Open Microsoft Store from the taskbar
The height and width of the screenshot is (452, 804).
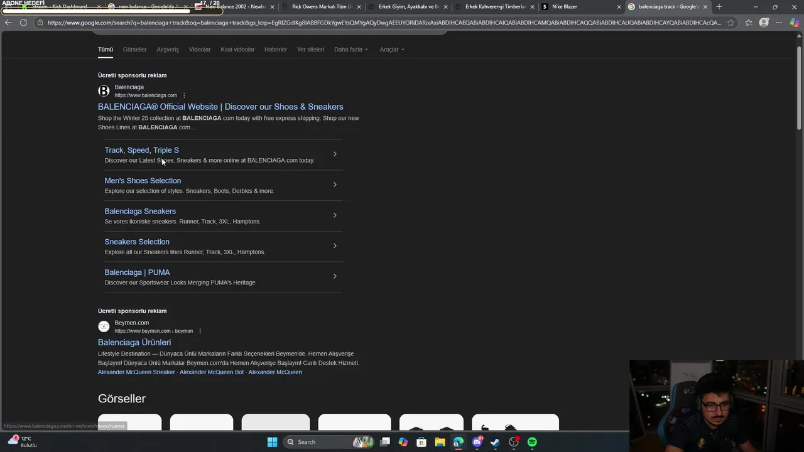(421, 442)
